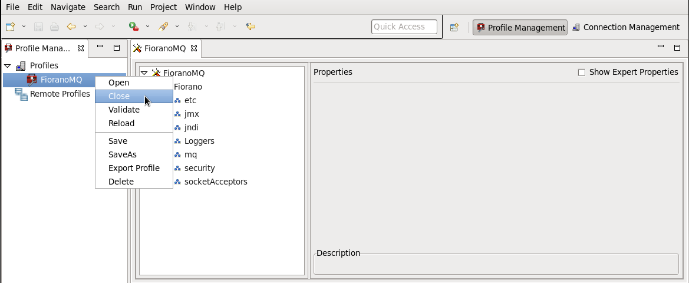Click the New wizard toolbar icon

(10, 27)
